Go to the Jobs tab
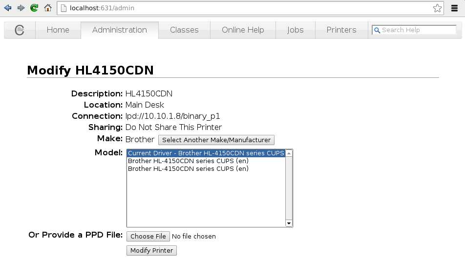Viewport: 465px width, 259px height. coord(295,30)
